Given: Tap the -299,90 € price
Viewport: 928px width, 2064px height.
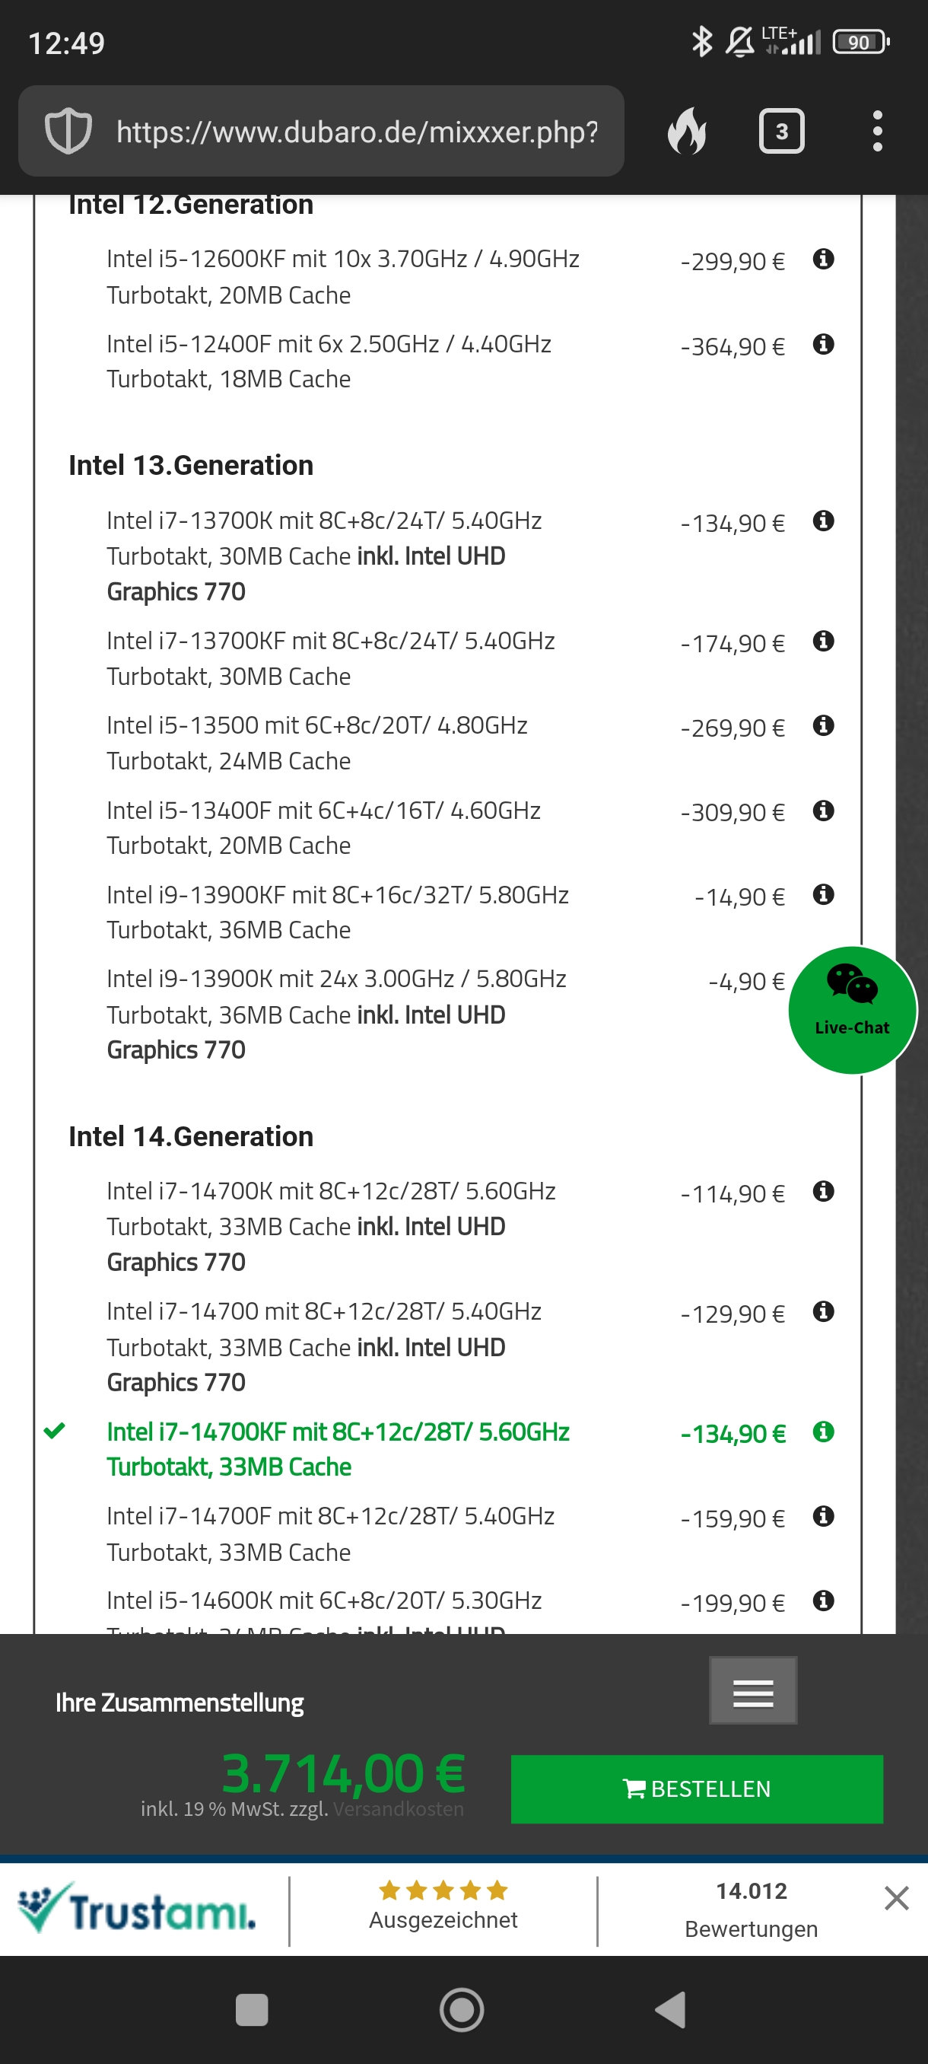Looking at the screenshot, I should [733, 261].
